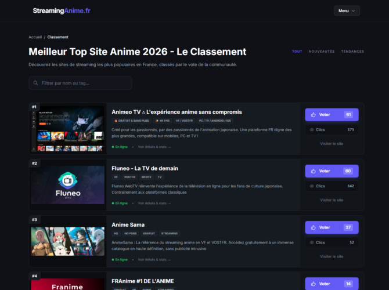Click thumbs-up icon on Animeo TV vote button
Viewport: 389px width, 290px height.
coord(314,115)
